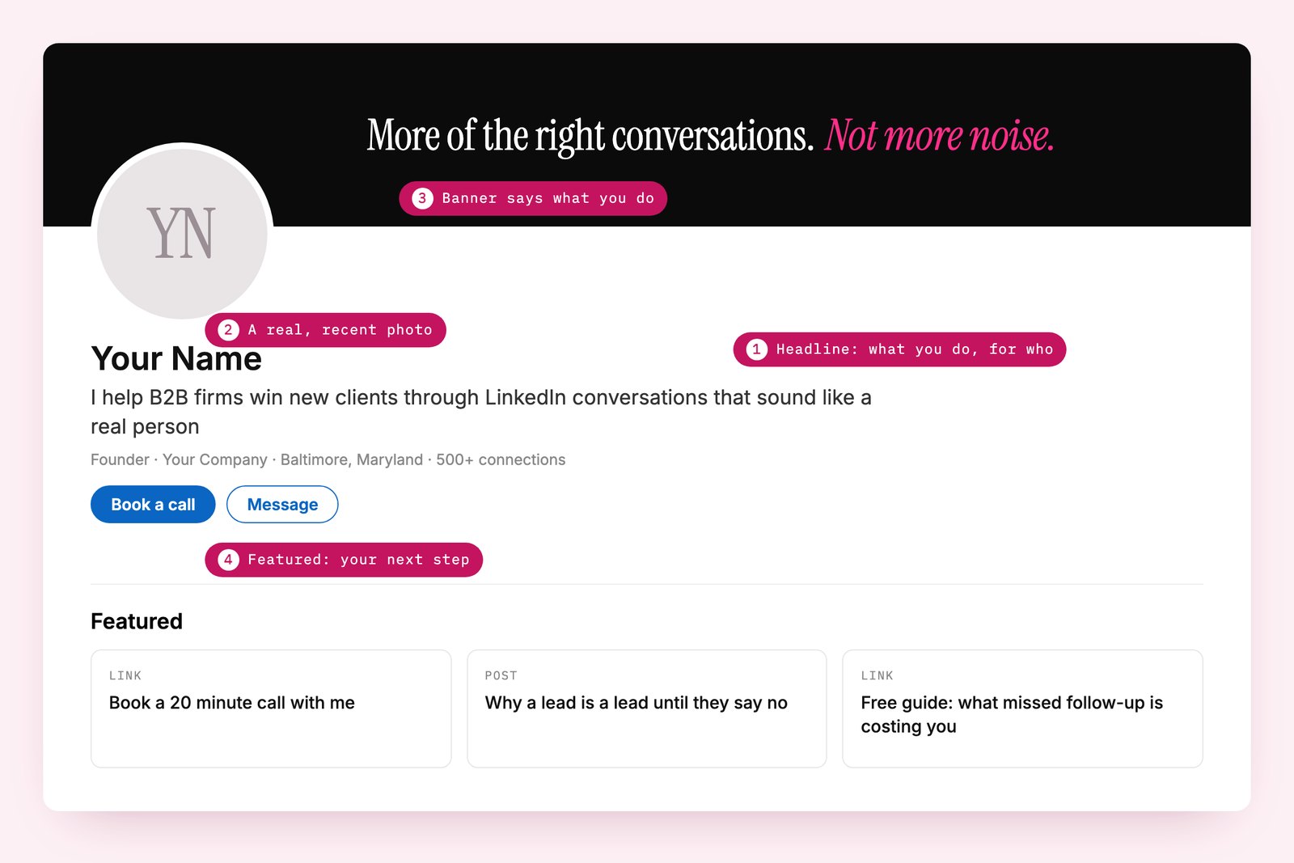Click the headline text about B2B firms

[x=481, y=412]
